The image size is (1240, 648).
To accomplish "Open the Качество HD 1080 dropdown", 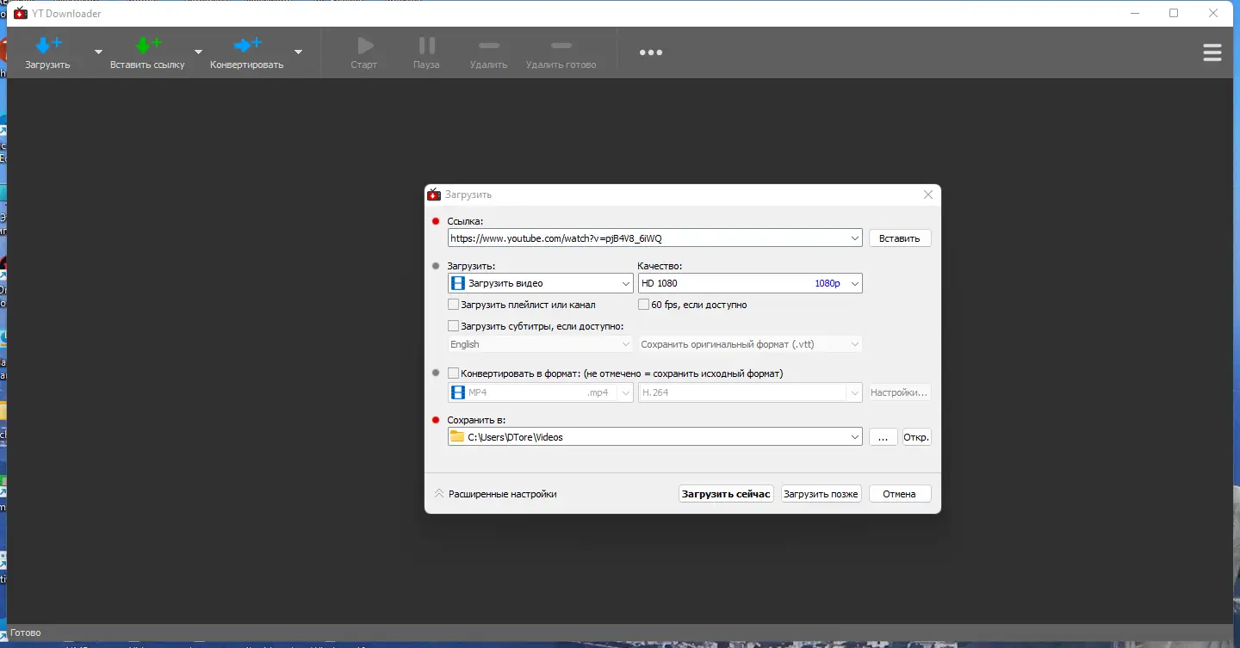I will 749,283.
